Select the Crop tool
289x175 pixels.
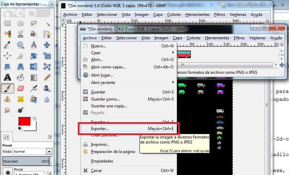[21, 56]
